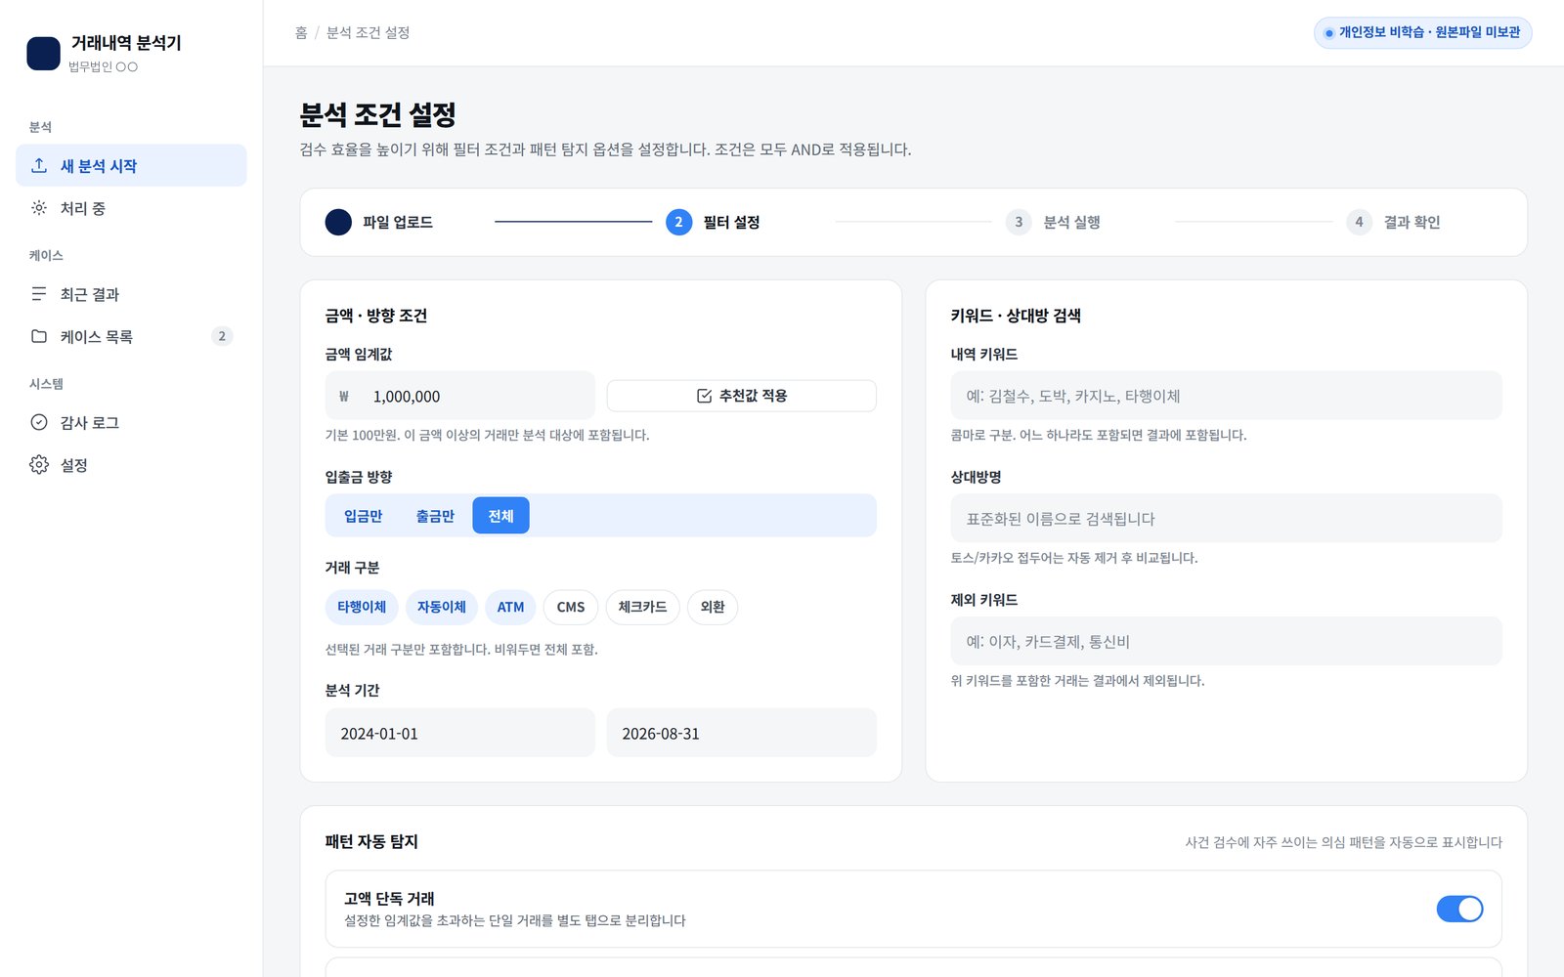This screenshot has width=1564, height=977.
Task: Toggle the 고액 단독 거래 switch
Action: pyautogui.click(x=1459, y=909)
